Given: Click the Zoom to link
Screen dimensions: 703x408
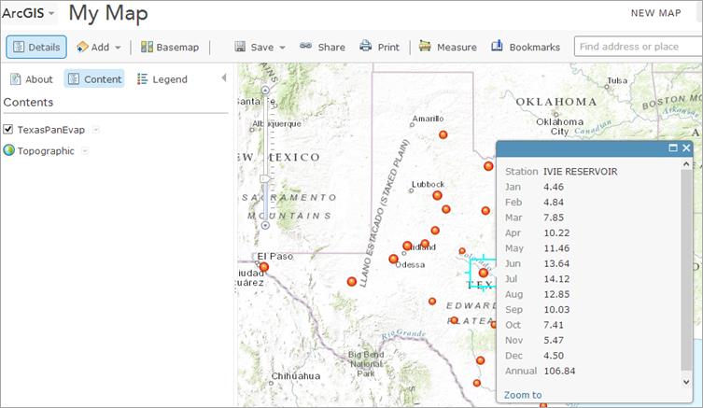Looking at the screenshot, I should click(523, 395).
